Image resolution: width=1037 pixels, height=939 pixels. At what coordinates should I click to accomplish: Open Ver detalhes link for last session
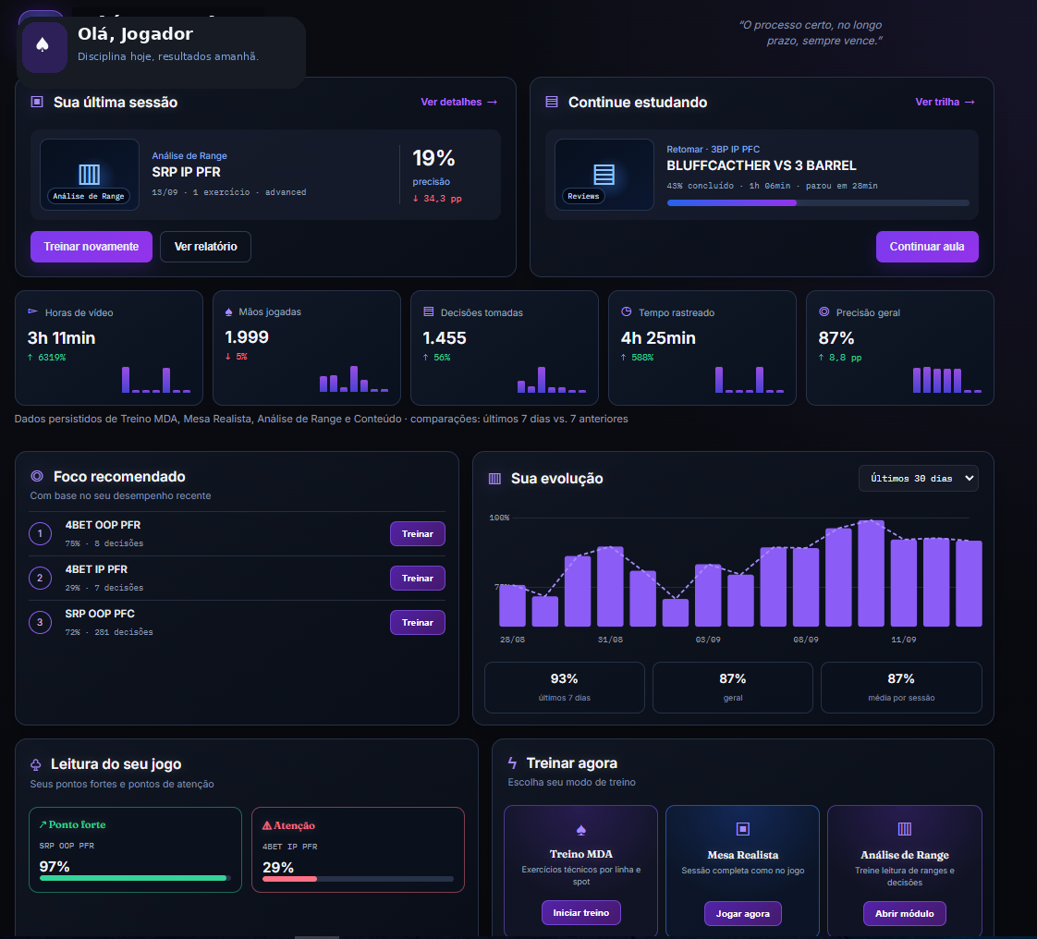[459, 102]
